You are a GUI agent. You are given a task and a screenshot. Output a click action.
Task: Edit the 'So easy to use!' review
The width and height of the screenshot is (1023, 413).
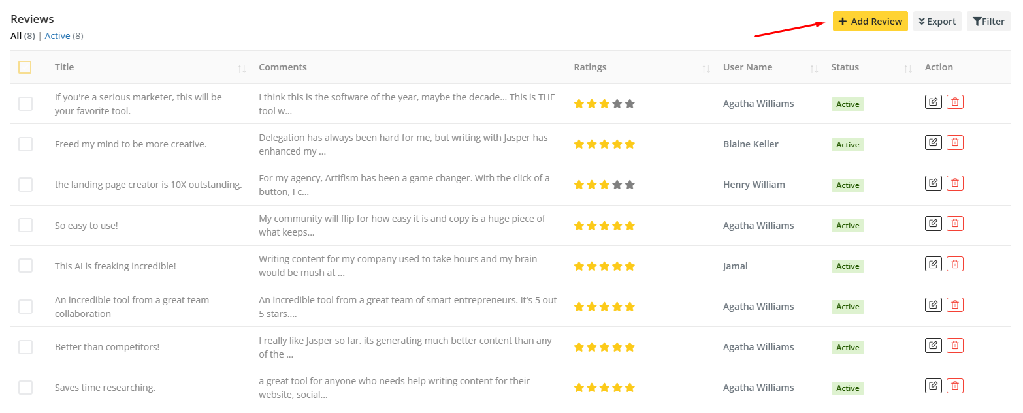[934, 223]
